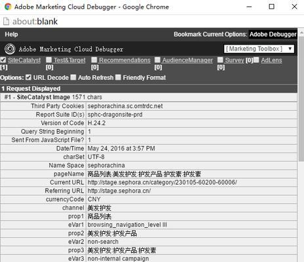Select the Current URL value
The width and height of the screenshot is (304, 262).
(x=162, y=182)
